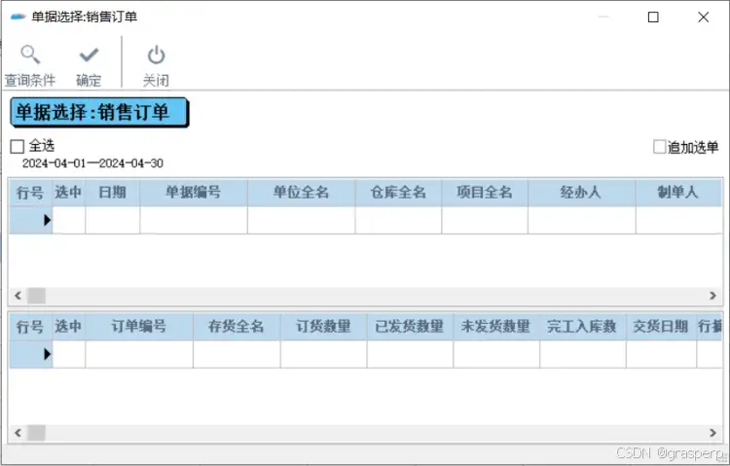Image resolution: width=730 pixels, height=466 pixels.
Task: Click the 单据编号 column header
Action: pyautogui.click(x=194, y=193)
